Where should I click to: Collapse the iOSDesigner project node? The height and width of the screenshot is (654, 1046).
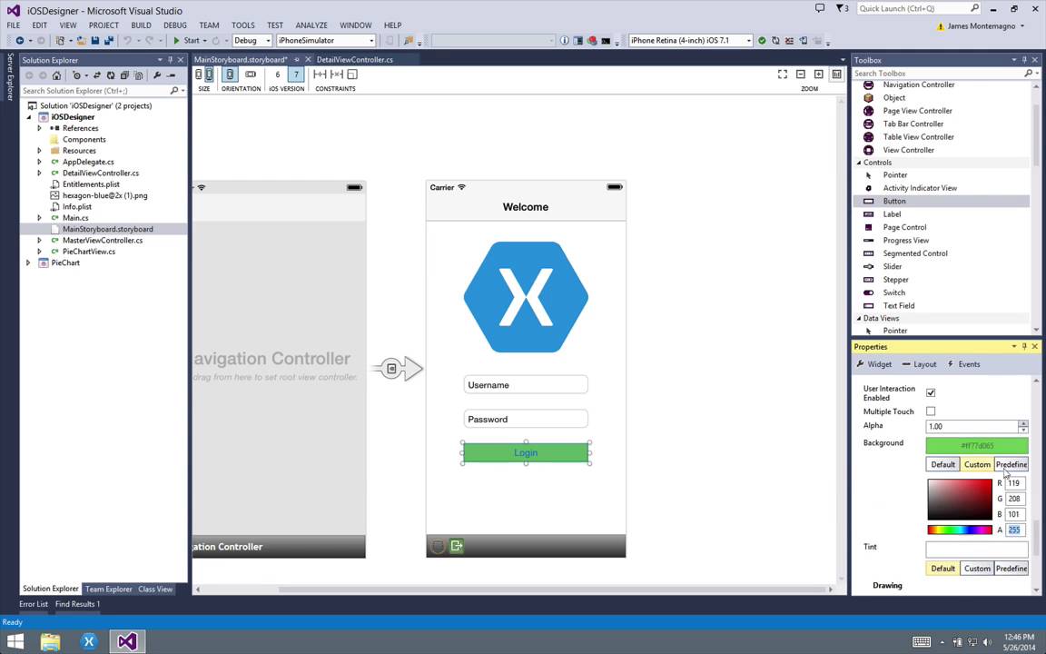[x=29, y=117]
